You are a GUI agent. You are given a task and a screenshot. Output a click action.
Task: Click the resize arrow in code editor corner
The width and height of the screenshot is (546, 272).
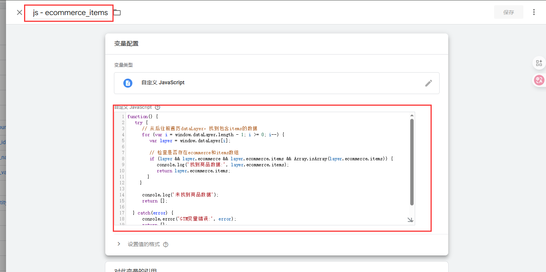(x=410, y=220)
